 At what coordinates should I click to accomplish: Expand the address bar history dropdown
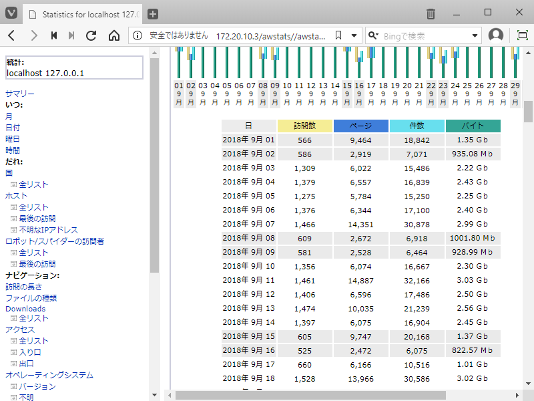point(354,35)
